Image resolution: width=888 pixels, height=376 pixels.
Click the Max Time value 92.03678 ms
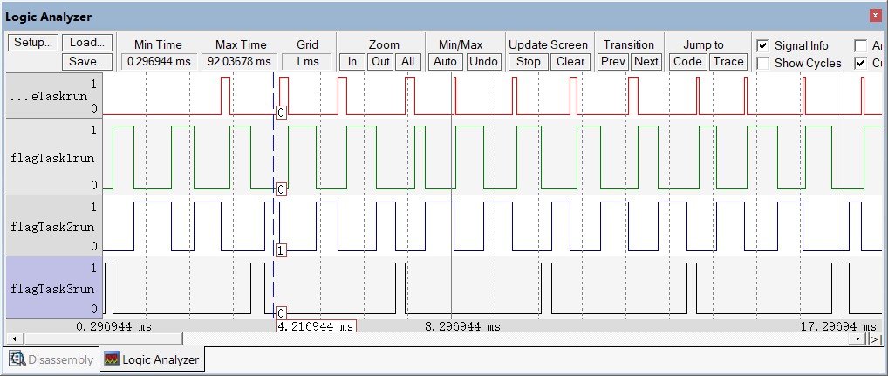click(x=239, y=62)
